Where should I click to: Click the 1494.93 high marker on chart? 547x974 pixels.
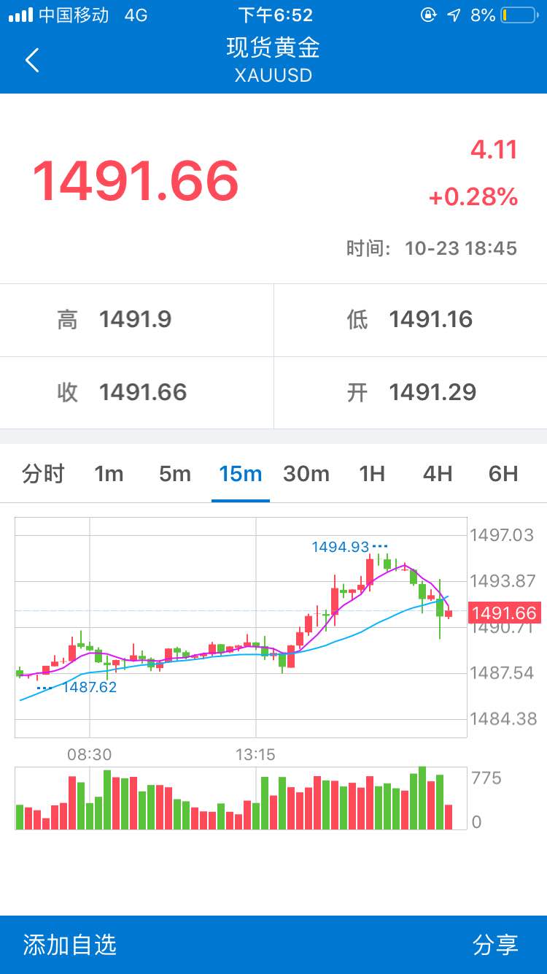[x=341, y=546]
